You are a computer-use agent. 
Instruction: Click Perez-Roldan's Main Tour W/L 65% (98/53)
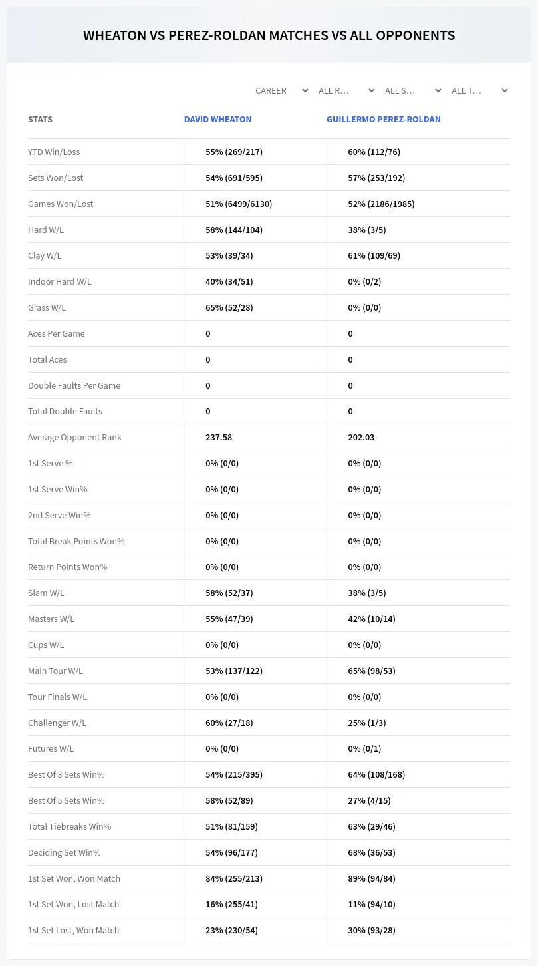(x=372, y=671)
